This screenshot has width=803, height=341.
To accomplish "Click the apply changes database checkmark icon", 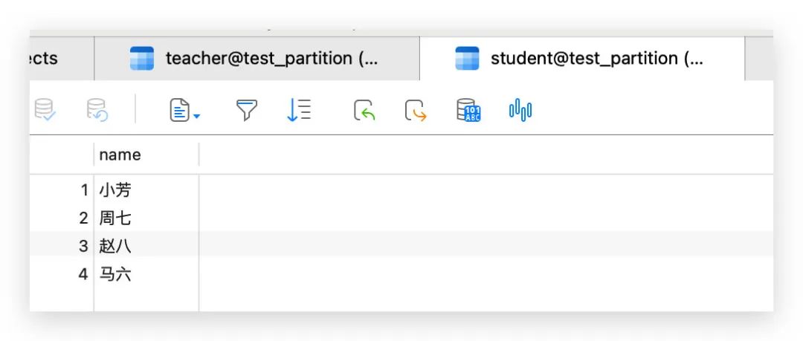I will tap(45, 110).
